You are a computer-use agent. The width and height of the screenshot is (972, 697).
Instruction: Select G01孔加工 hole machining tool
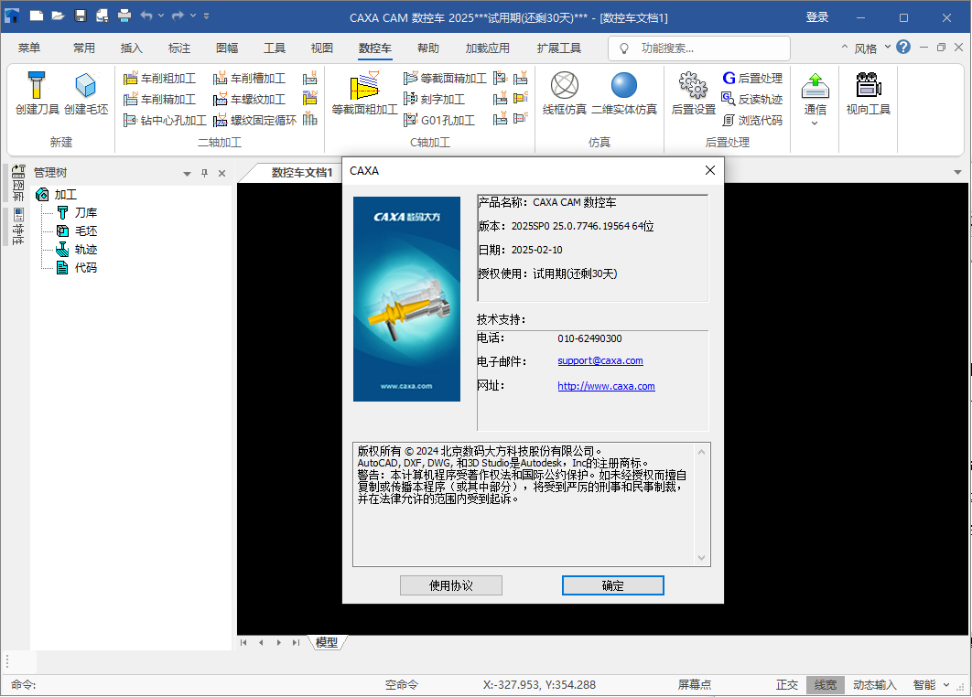click(x=439, y=120)
